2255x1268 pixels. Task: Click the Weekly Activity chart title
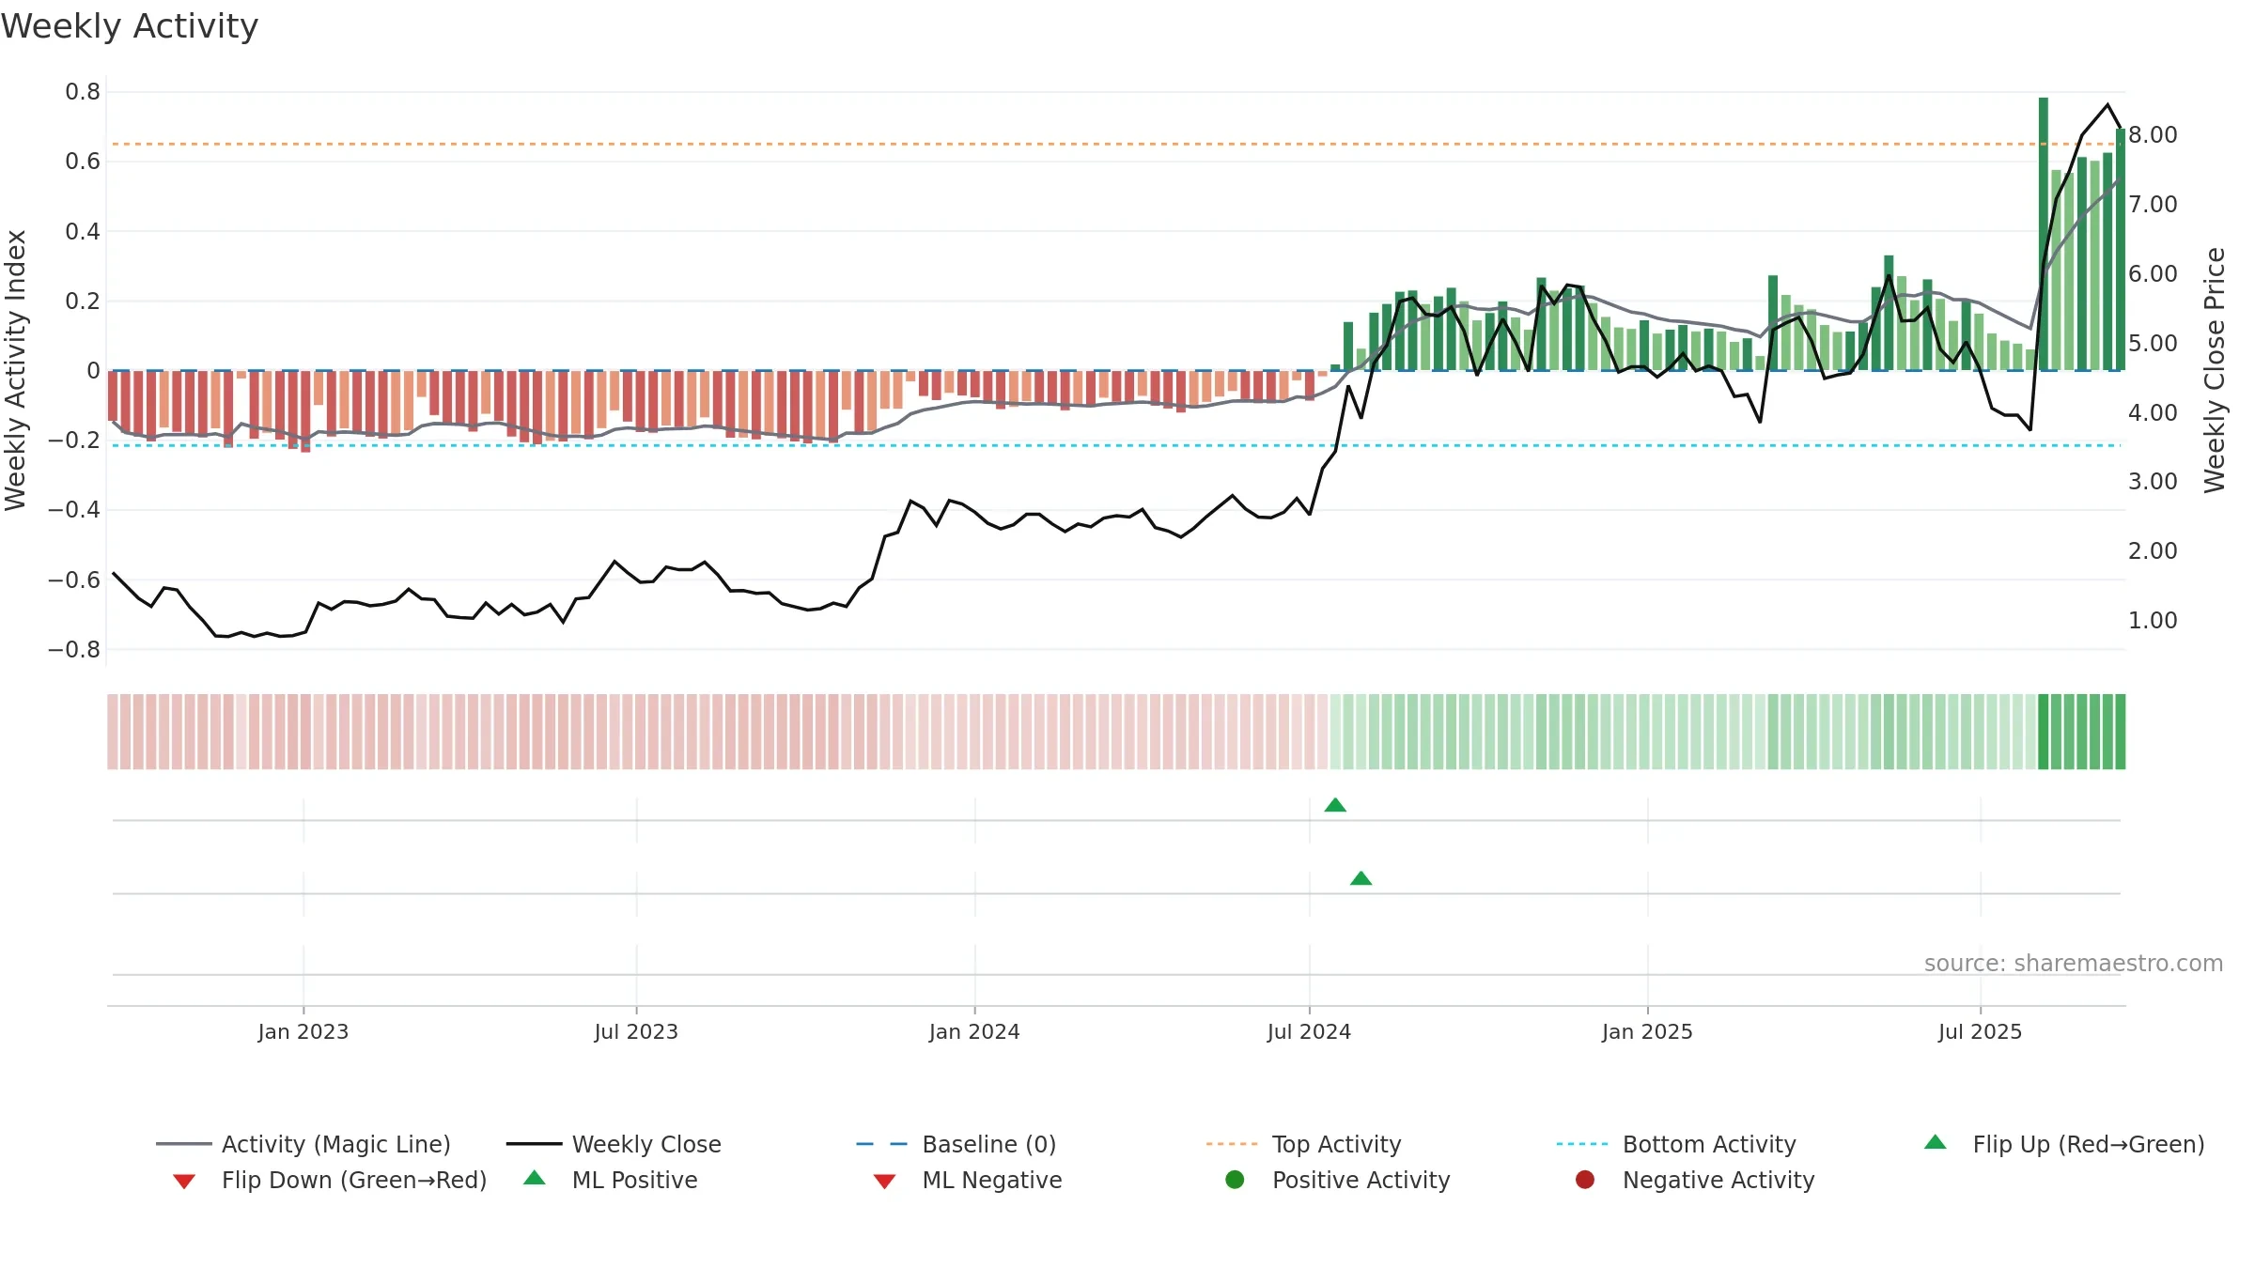[130, 26]
